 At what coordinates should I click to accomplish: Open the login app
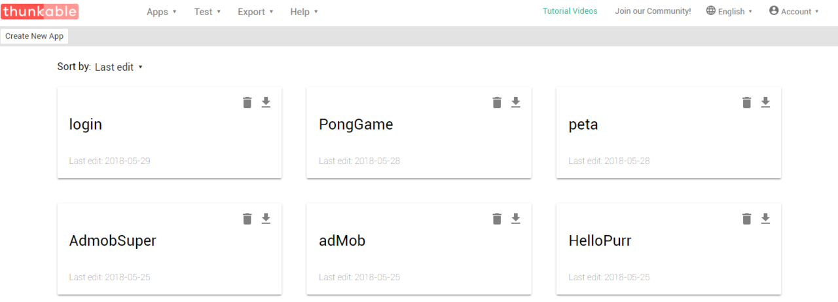(86, 124)
